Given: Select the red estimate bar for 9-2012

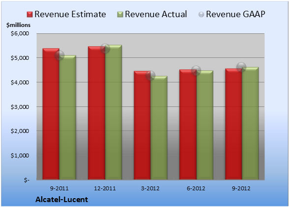Looking at the screenshot, I should click(233, 124).
